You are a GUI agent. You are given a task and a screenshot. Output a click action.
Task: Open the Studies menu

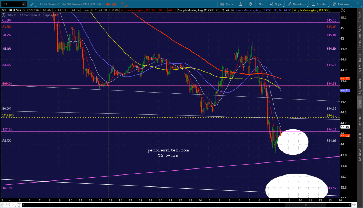tap(319, 4)
